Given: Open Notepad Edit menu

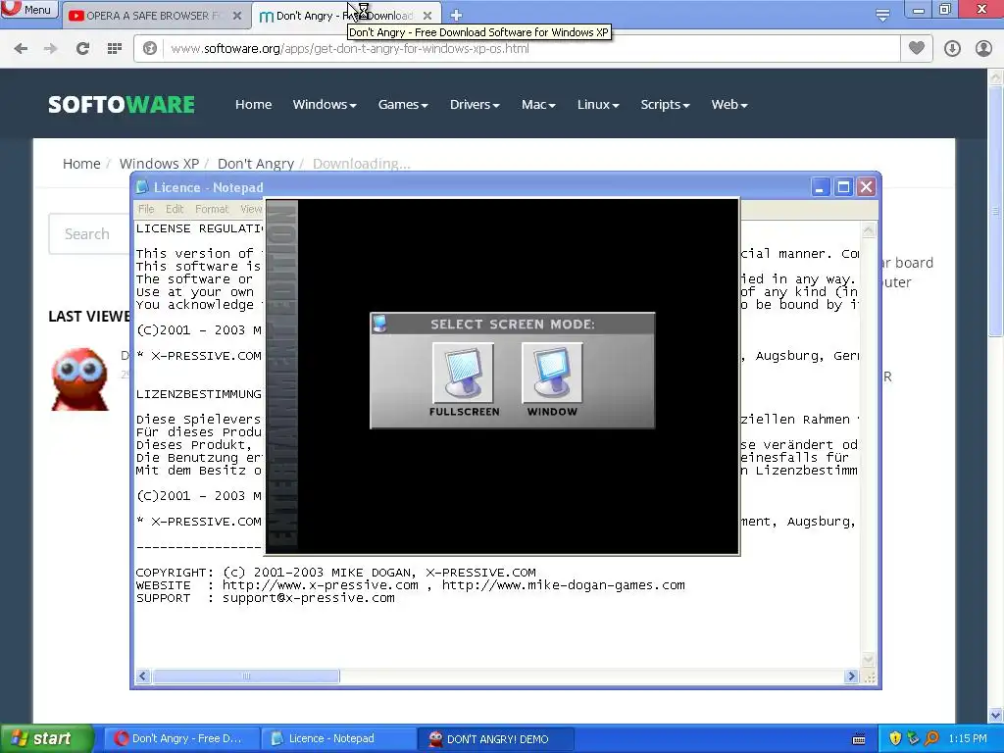Looking at the screenshot, I should point(175,209).
